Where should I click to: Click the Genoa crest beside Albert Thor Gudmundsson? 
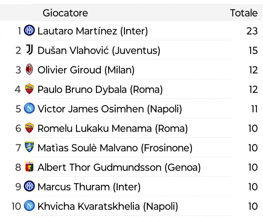point(29,166)
